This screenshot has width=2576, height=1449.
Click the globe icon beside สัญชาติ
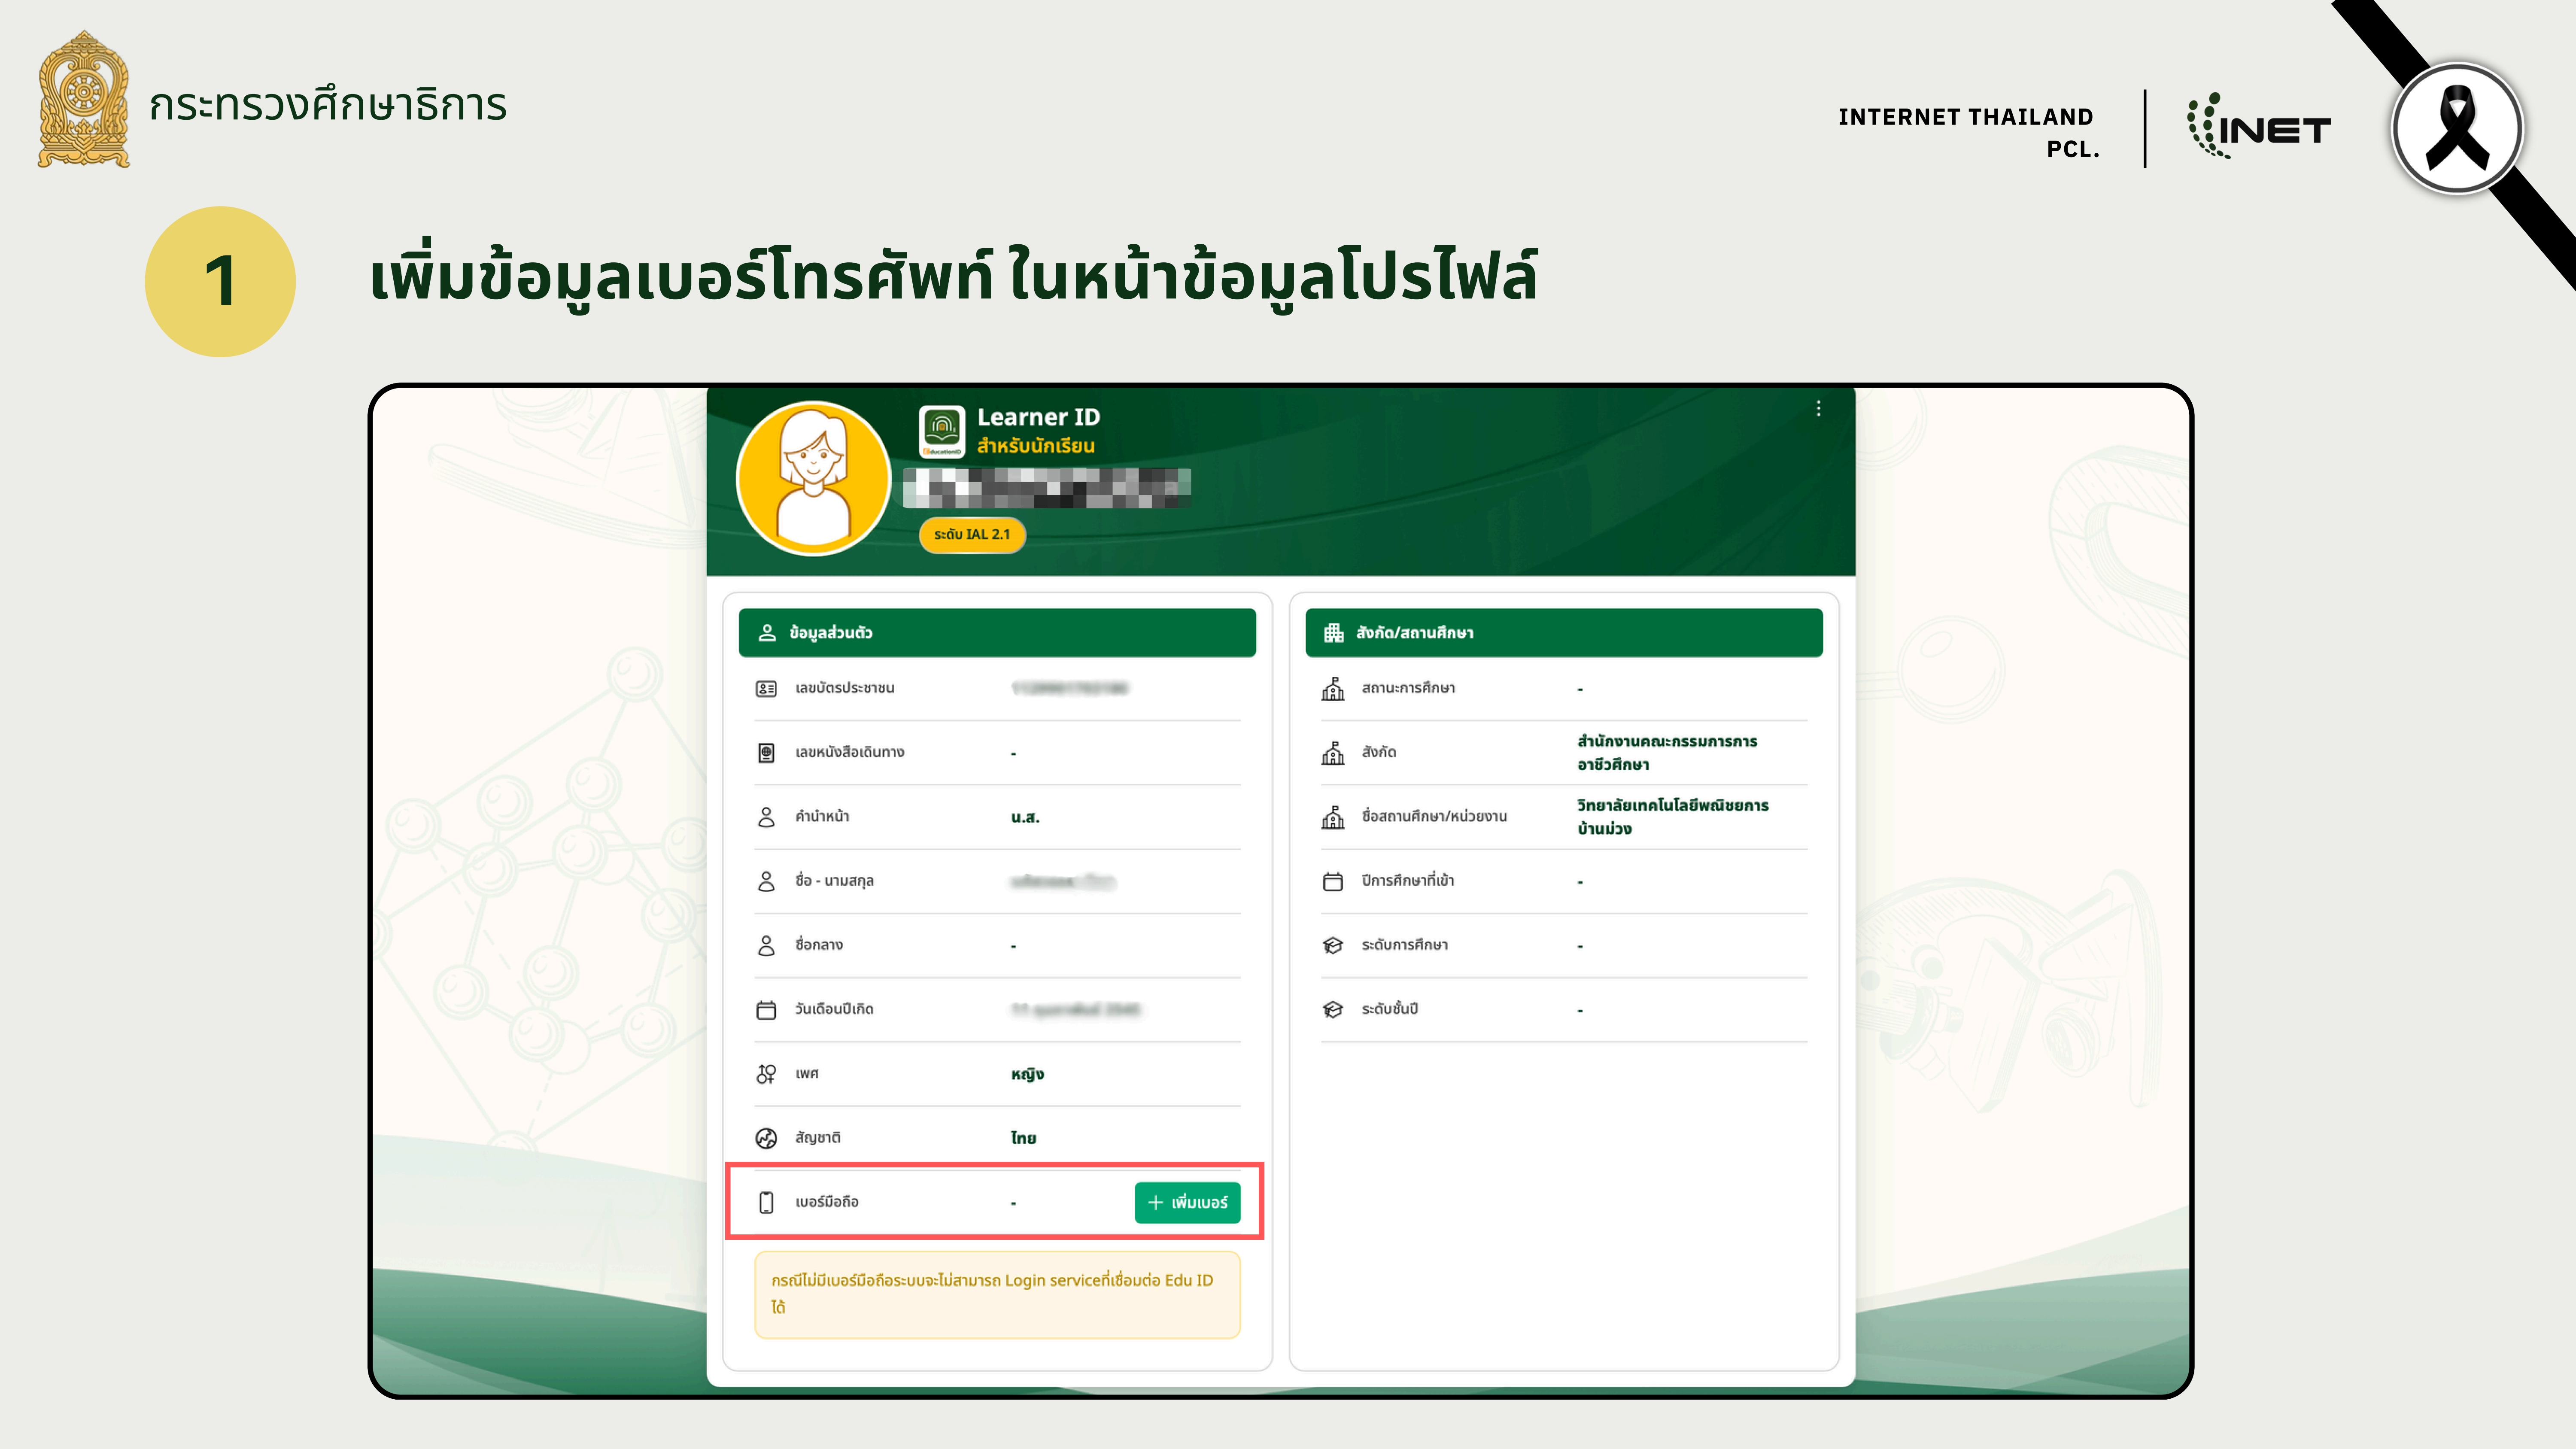coord(766,1138)
